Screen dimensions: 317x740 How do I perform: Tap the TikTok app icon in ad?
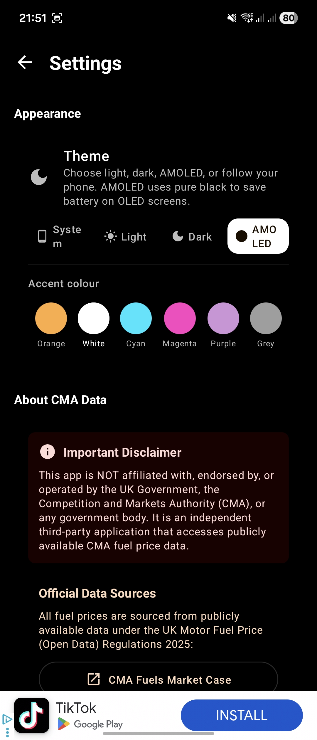tap(32, 715)
